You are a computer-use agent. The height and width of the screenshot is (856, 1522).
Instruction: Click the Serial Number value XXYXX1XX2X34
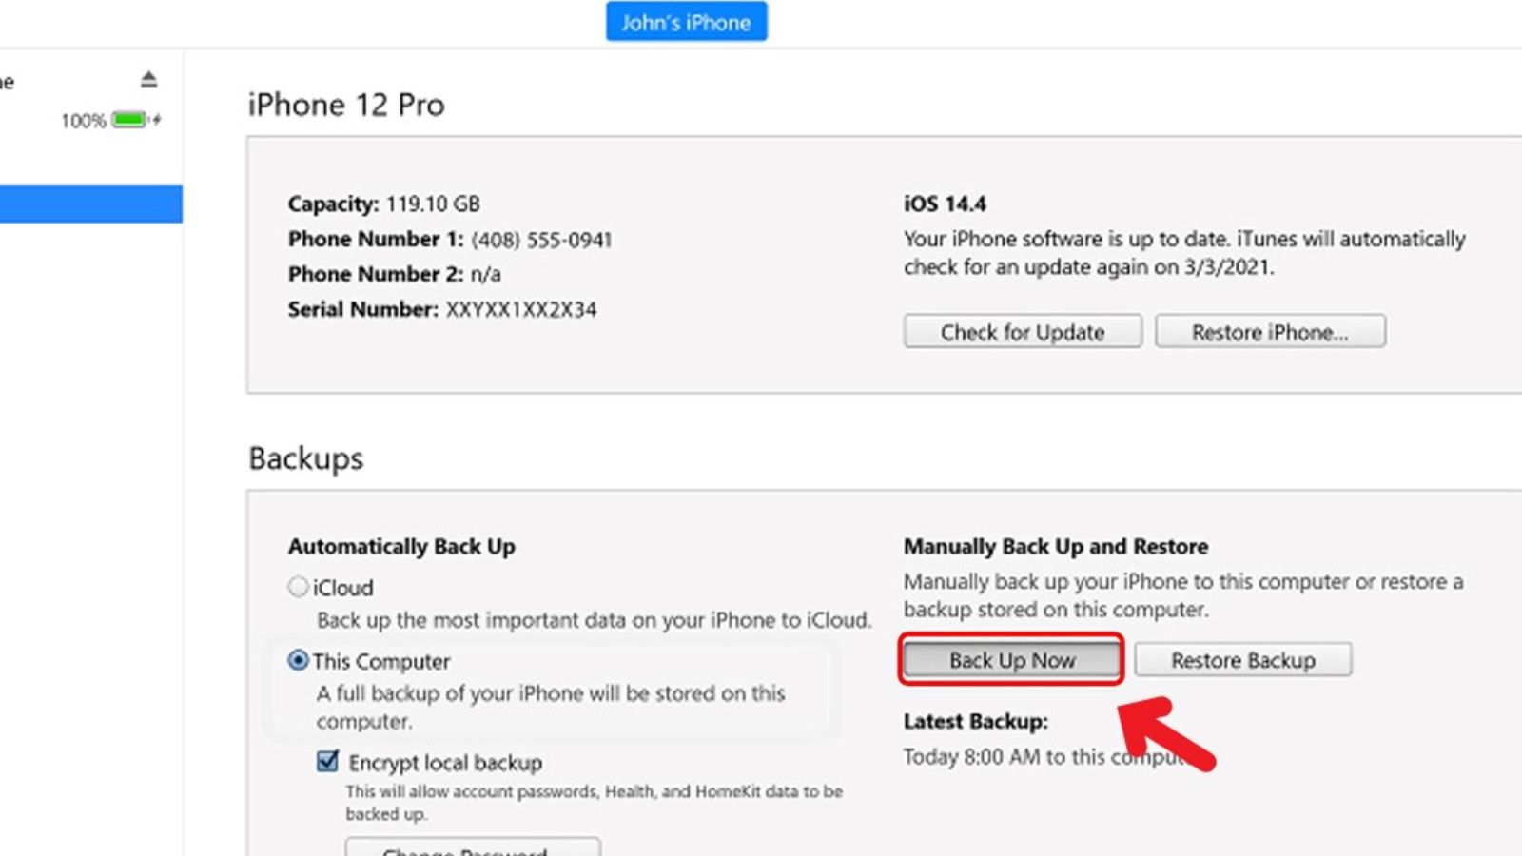click(521, 310)
